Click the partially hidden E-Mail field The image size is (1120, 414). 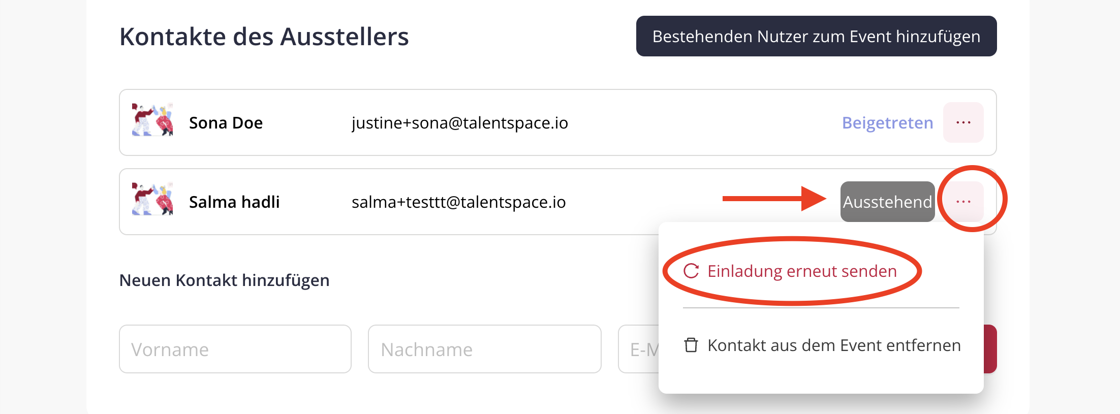(x=639, y=349)
